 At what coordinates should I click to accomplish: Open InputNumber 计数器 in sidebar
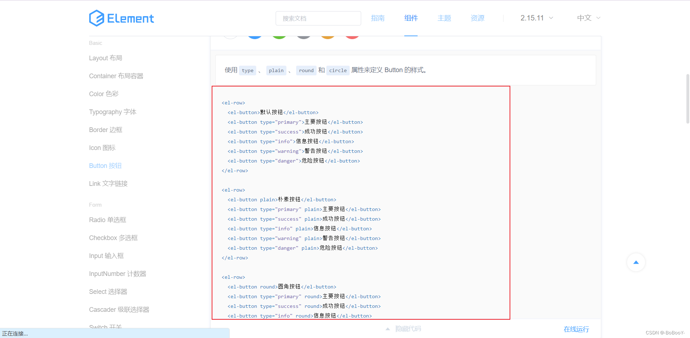coord(118,274)
